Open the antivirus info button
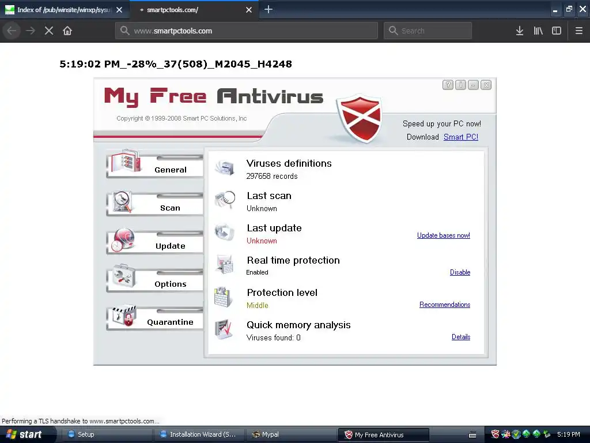The height and width of the screenshot is (443, 590). [x=460, y=85]
